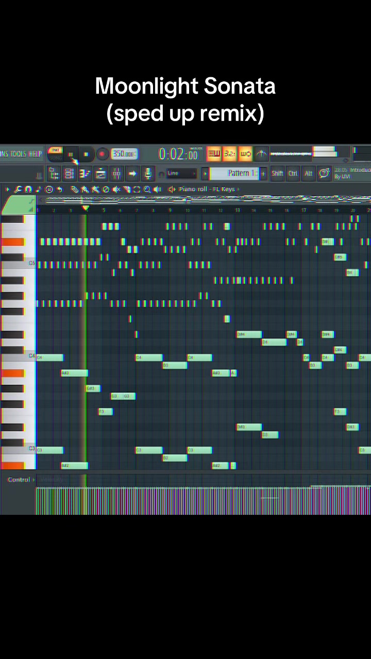Click the C4 piano key
This screenshot has height=659, width=371.
(x=19, y=356)
